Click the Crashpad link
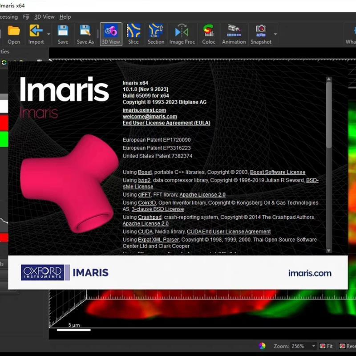356x356 pixels. pos(150,217)
